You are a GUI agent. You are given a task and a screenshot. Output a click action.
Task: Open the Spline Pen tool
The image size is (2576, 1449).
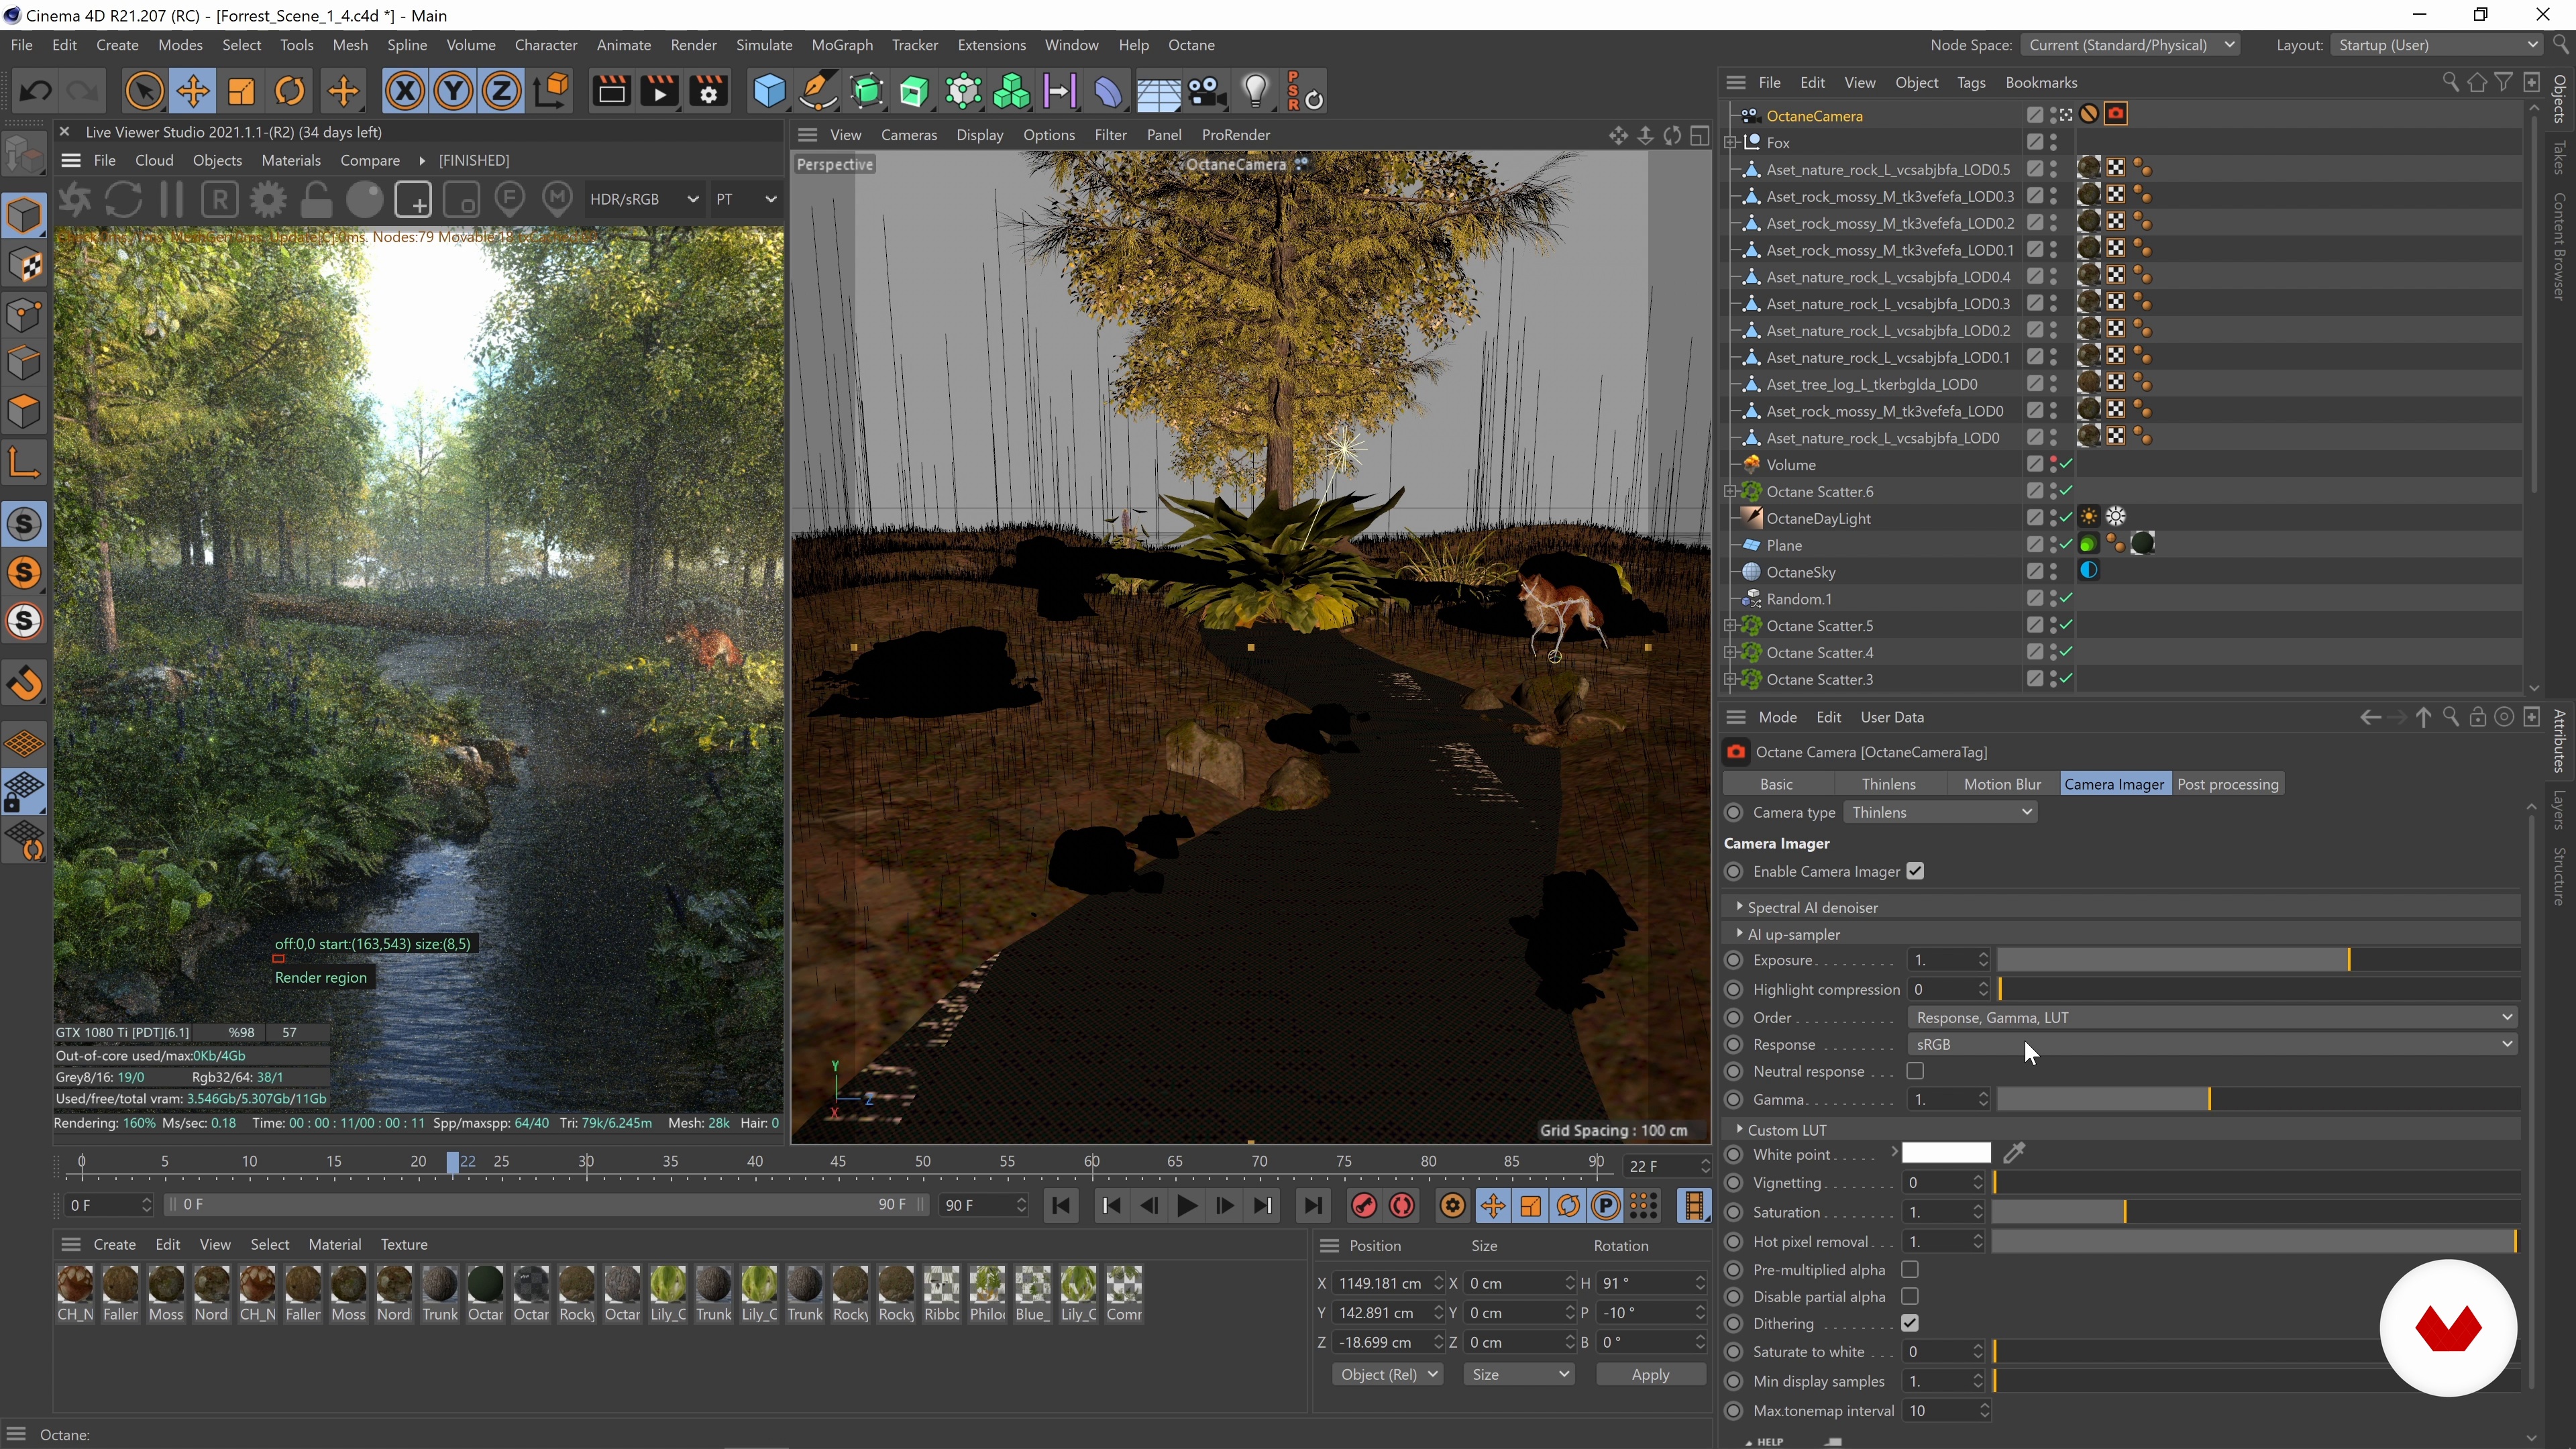click(x=817, y=92)
